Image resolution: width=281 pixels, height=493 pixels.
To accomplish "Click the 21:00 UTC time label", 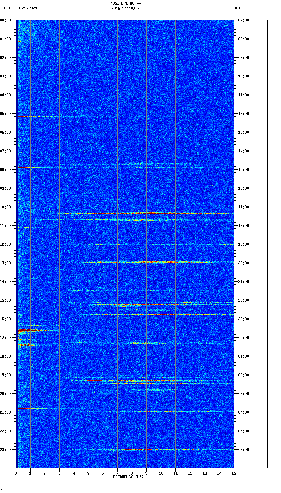I will point(244,282).
